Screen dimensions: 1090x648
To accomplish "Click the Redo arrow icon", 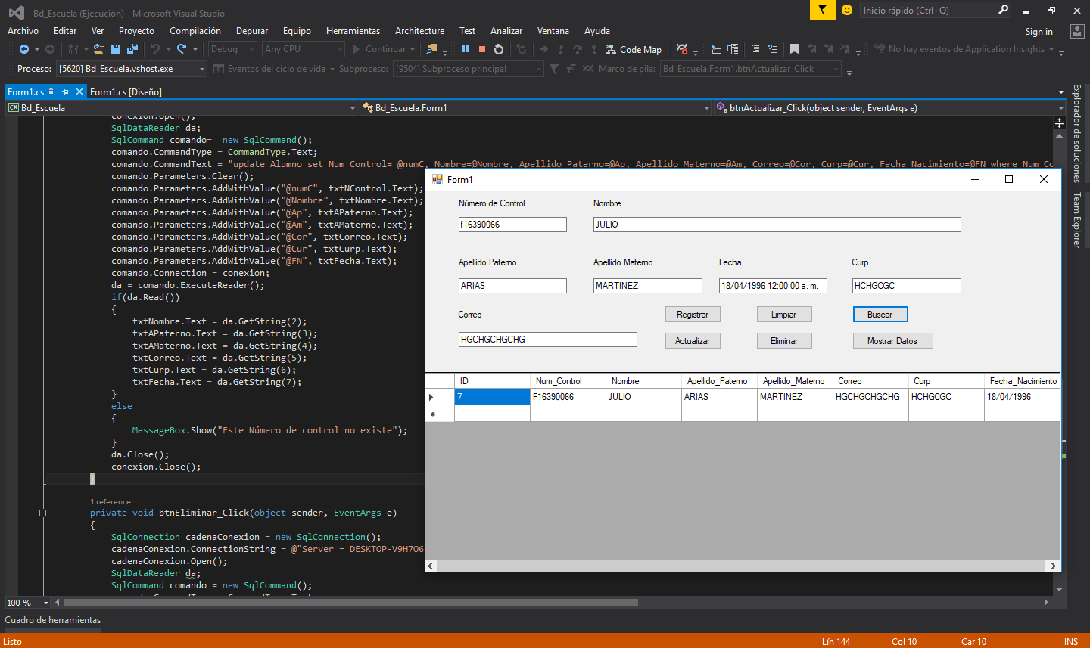I will (x=182, y=49).
